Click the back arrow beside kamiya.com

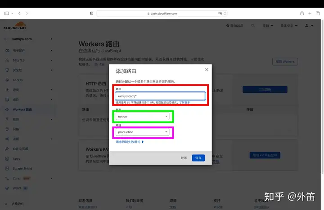tap(6, 39)
